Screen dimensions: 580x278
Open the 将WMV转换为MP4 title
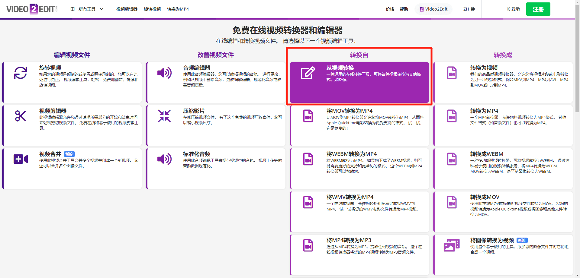point(350,197)
